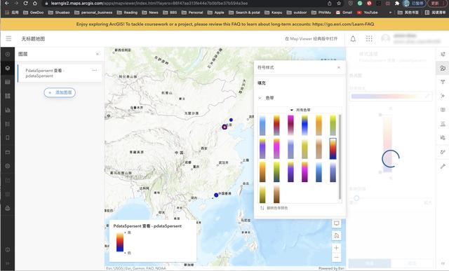The image size is (449, 271).
Task: Open the go.esri.com/Learn-FAQ link
Action: tap(343, 24)
